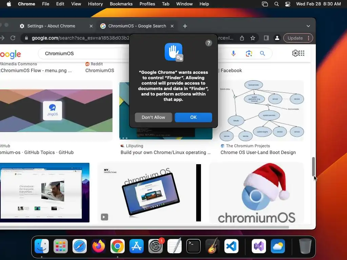Viewport: 347px width, 260px height.
Task: Open the Window menu
Action: click(x=184, y=4)
